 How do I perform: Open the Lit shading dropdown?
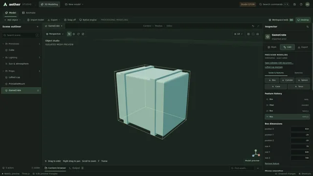(238, 34)
